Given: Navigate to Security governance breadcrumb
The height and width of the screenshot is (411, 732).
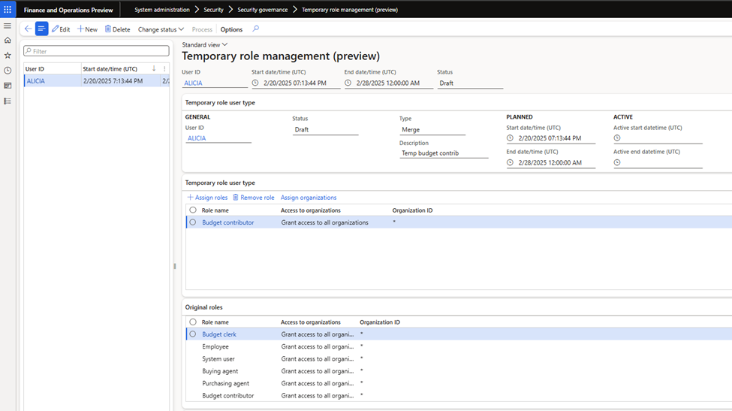Looking at the screenshot, I should point(262,10).
